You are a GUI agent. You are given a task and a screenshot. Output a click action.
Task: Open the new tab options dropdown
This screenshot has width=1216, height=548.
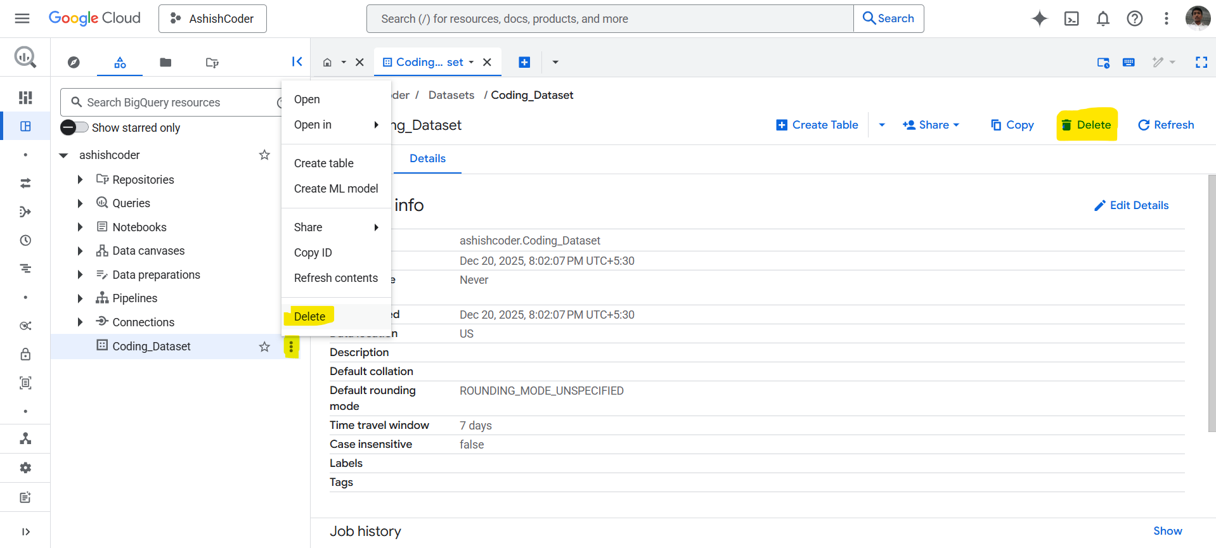coord(555,62)
